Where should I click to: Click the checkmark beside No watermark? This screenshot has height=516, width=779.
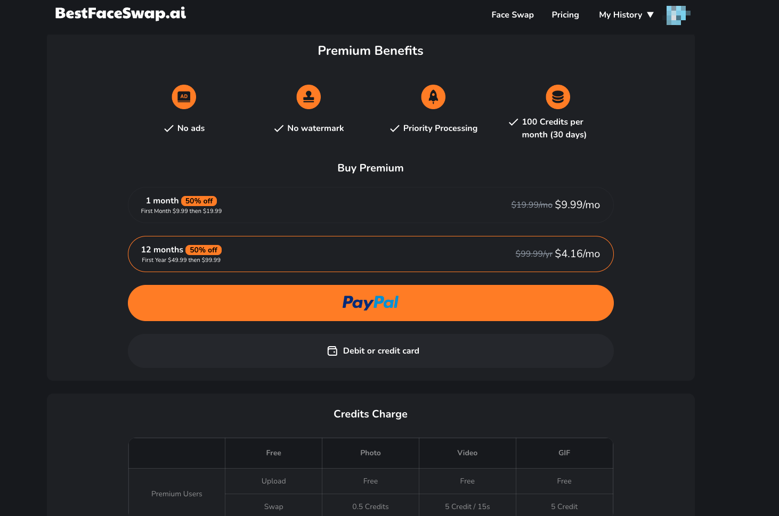(279, 128)
